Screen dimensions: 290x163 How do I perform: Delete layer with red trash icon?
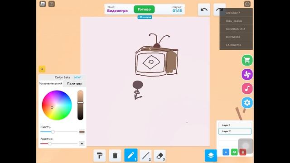pyautogui.click(x=243, y=152)
